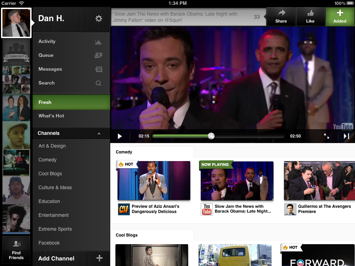Click the played green part of the progress bar

tap(180, 136)
